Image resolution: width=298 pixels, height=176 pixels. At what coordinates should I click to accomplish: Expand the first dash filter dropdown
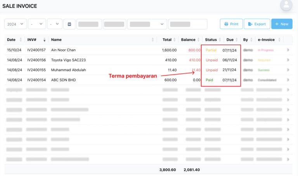click(x=37, y=24)
